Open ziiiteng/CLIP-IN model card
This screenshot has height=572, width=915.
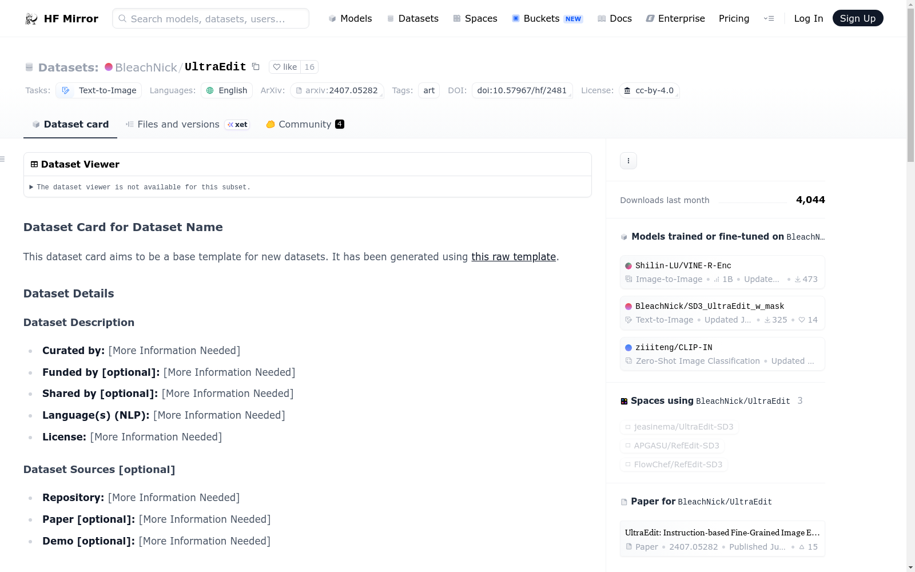722,354
